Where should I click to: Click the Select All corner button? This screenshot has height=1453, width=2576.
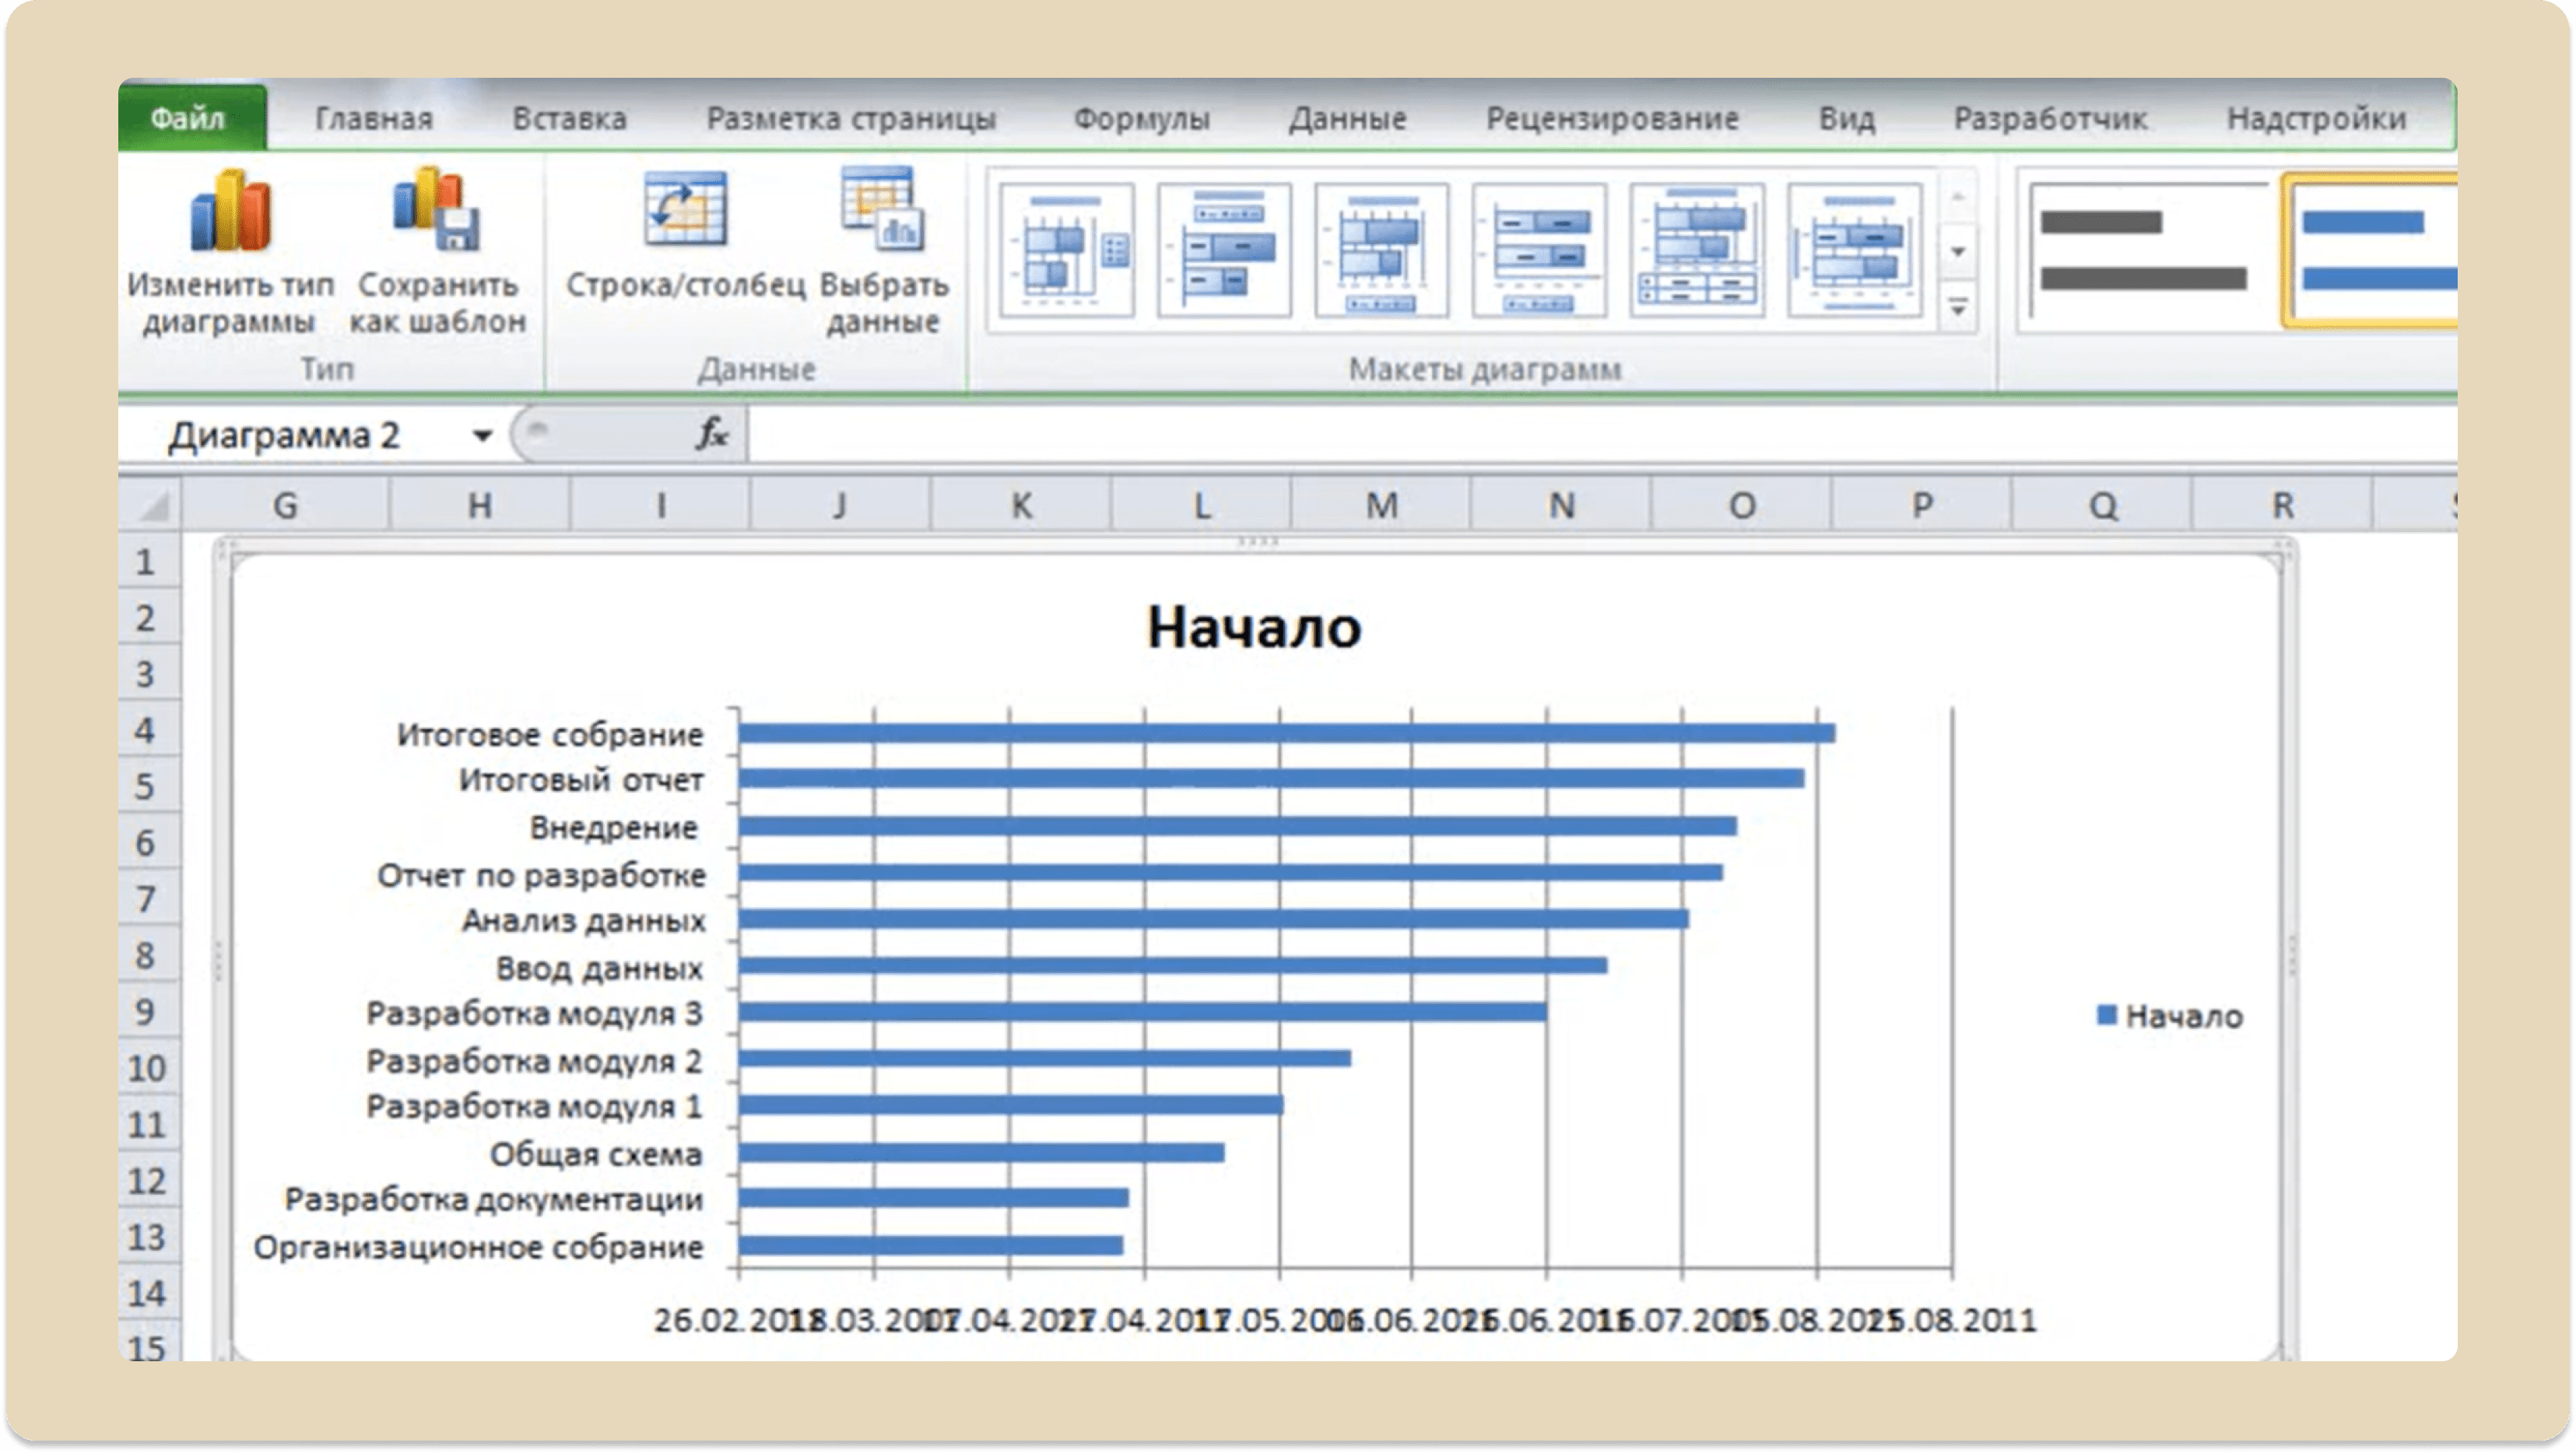click(151, 506)
